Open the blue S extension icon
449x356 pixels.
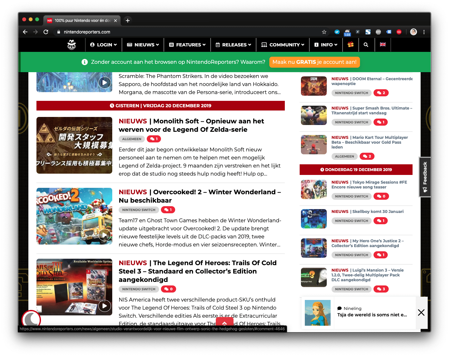[x=368, y=32]
